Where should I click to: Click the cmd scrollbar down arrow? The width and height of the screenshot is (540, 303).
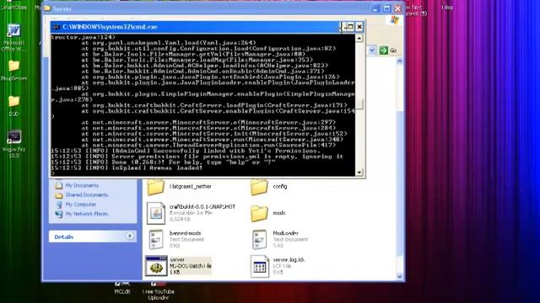pyautogui.click(x=359, y=172)
